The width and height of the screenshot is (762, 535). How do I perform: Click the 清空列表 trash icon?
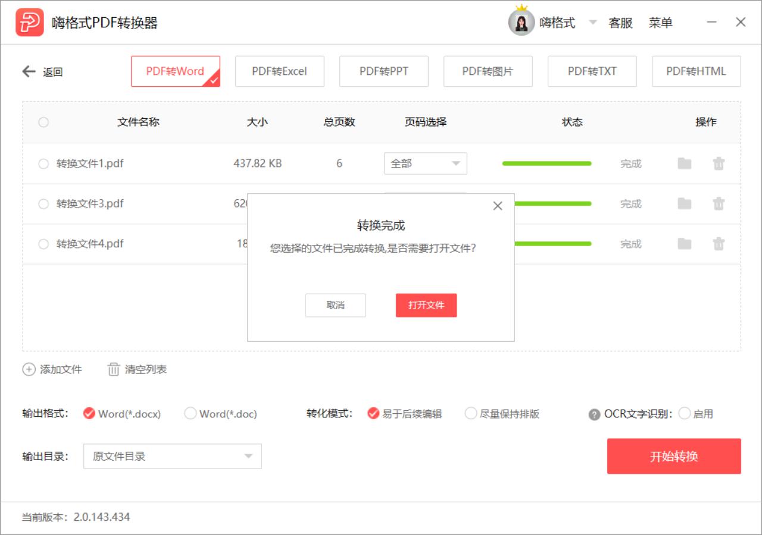(x=113, y=369)
